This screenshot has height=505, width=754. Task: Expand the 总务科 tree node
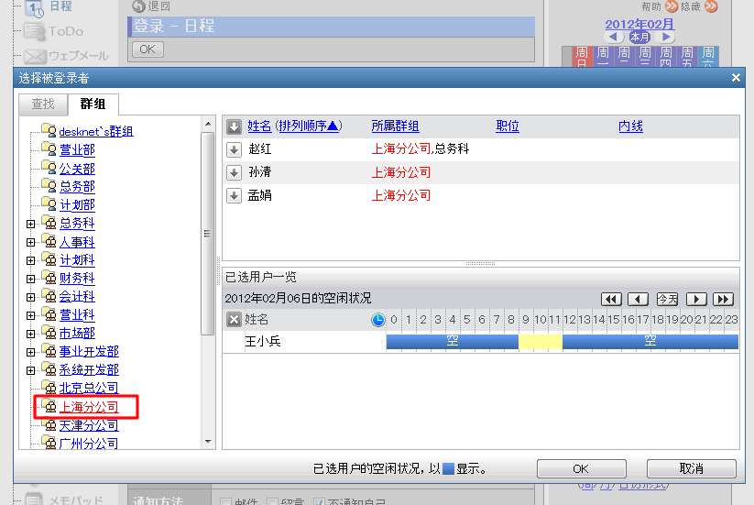(30, 224)
